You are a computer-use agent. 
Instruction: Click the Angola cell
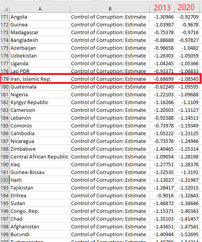pos(40,17)
